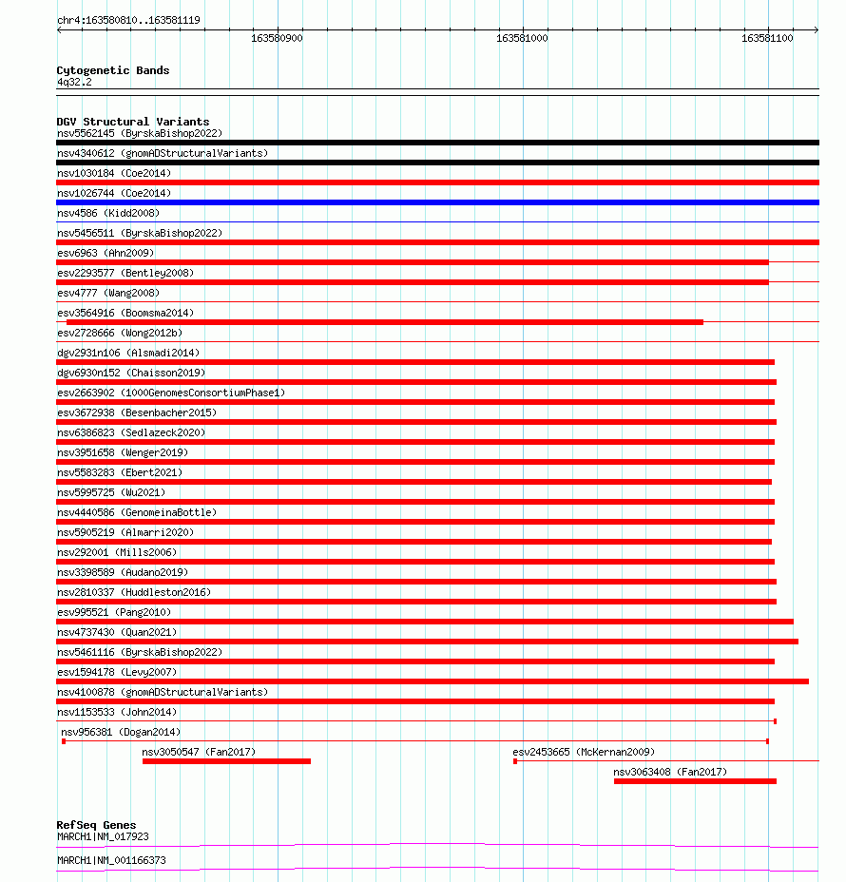
Task: Open nsv2810337 (Huddleston2016) variant
Action: [x=134, y=592]
